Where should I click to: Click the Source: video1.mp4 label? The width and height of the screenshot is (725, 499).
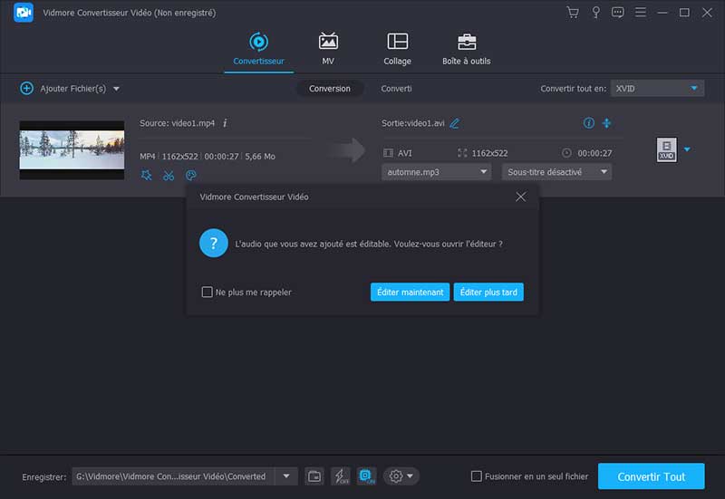click(177, 123)
